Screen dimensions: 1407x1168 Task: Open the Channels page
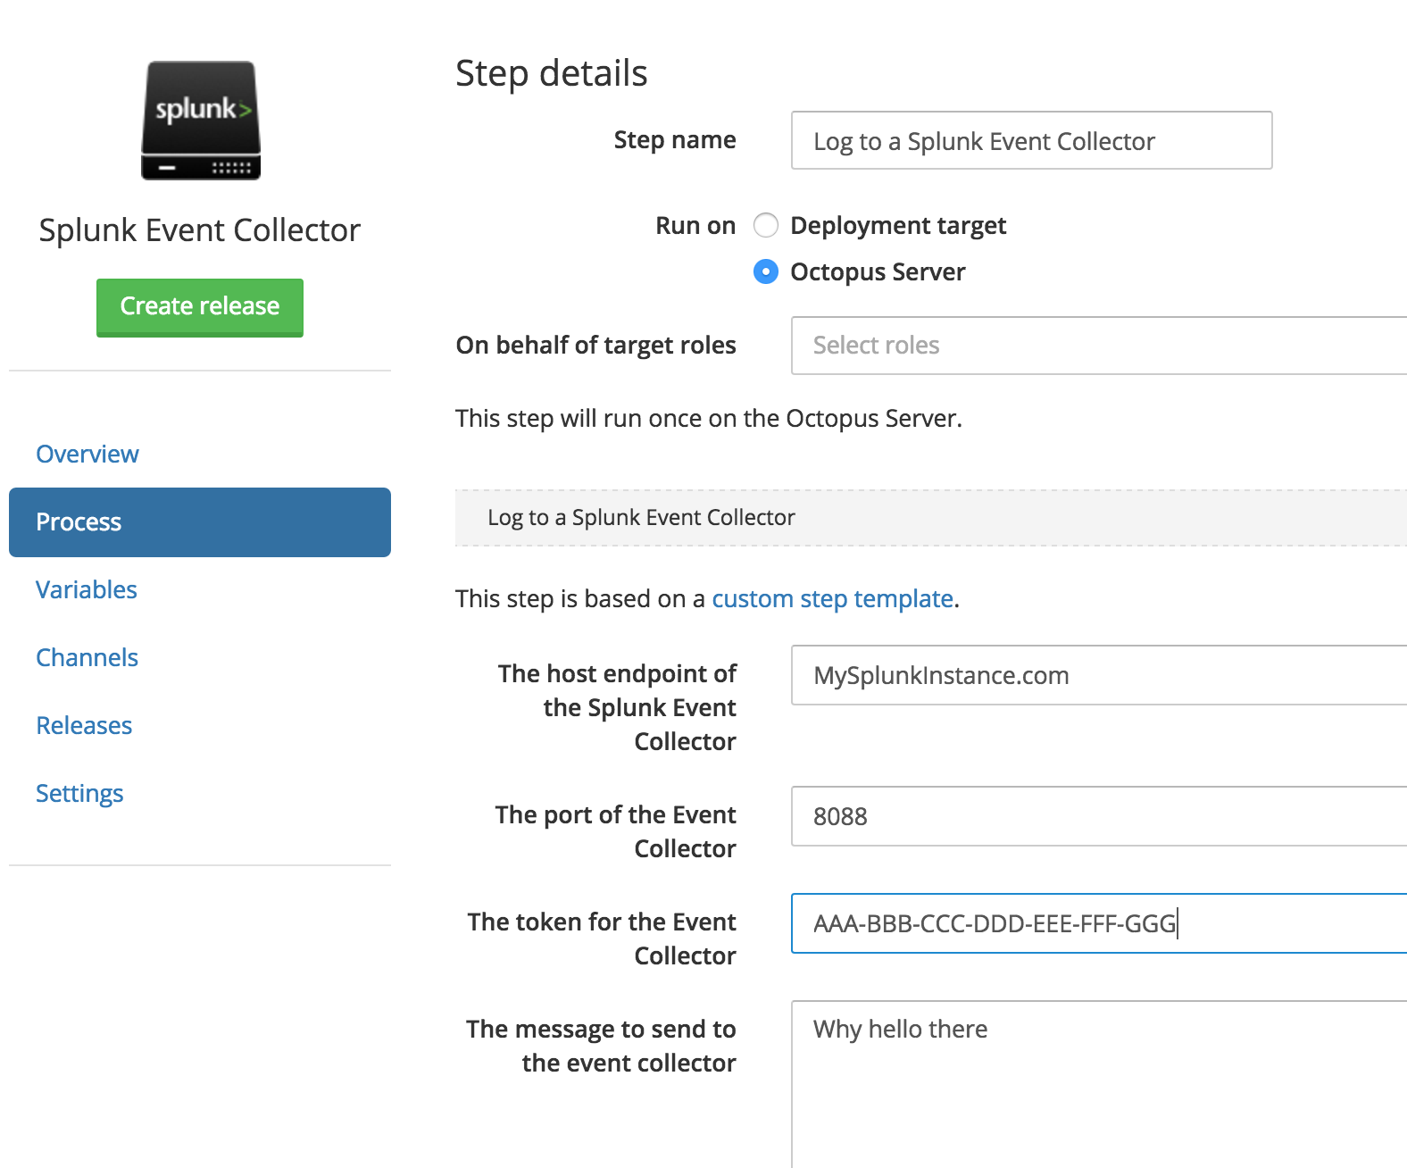pos(87,657)
